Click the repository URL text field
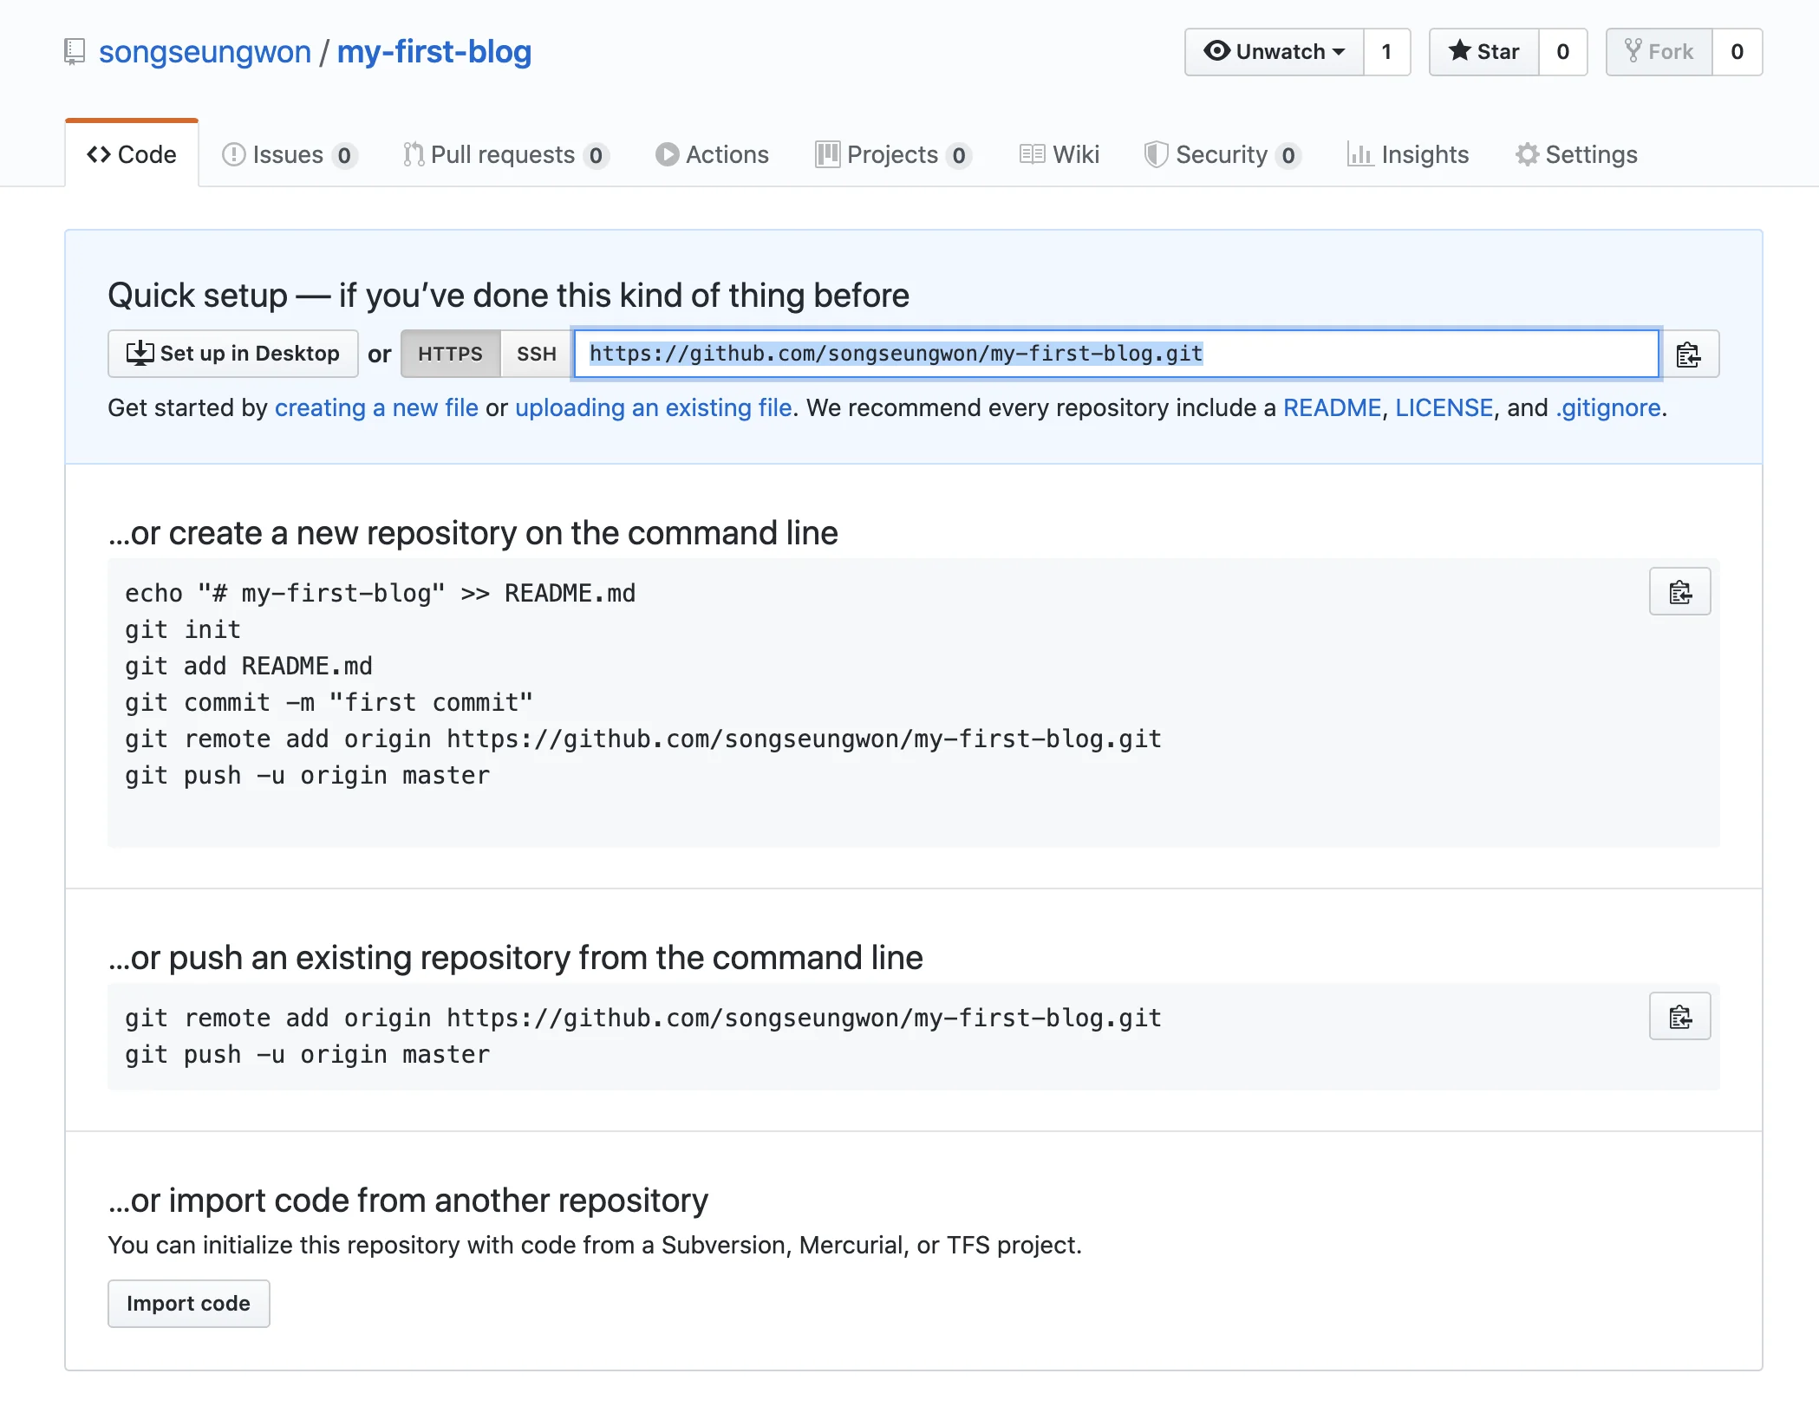This screenshot has height=1406, width=1819. click(1115, 354)
